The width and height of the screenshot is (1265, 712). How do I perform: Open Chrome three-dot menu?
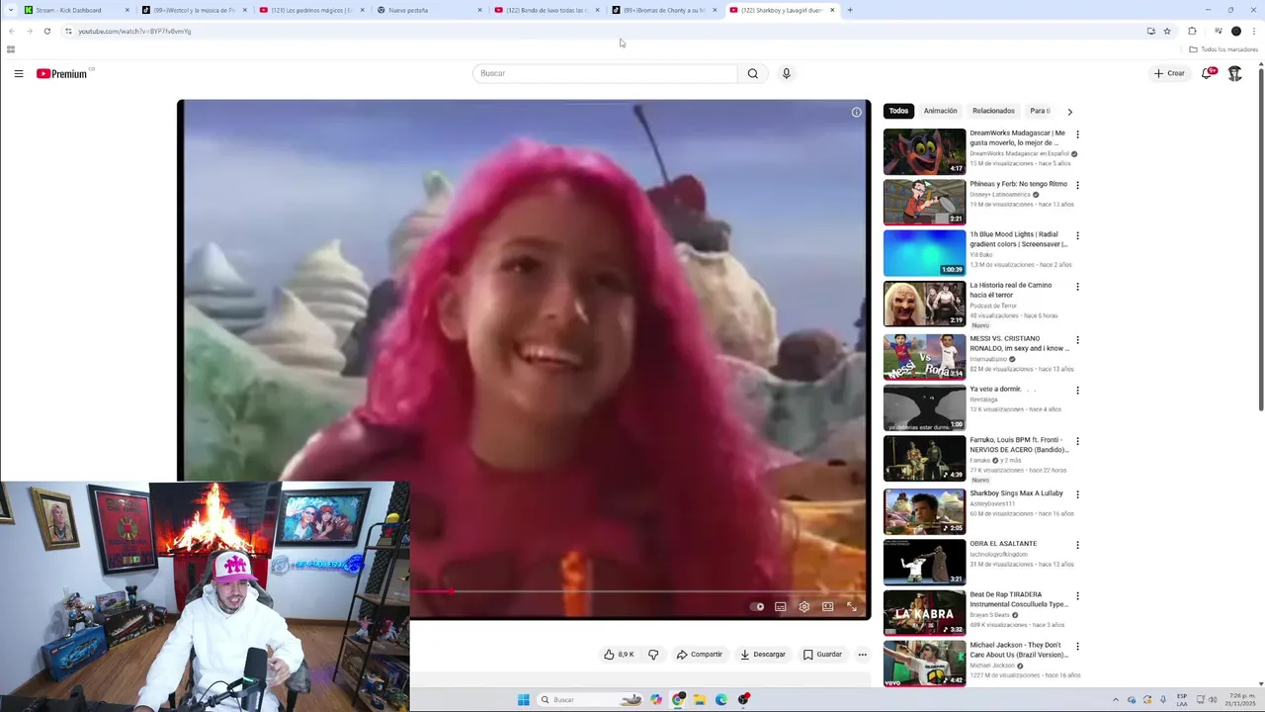(x=1254, y=32)
